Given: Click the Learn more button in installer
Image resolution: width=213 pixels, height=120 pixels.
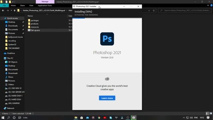Looking at the screenshot, I should coord(107,98).
